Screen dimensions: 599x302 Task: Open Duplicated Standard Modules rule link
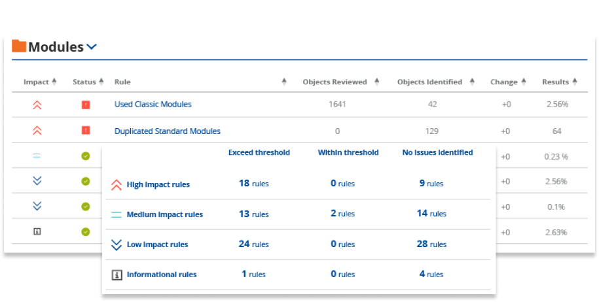pos(167,131)
